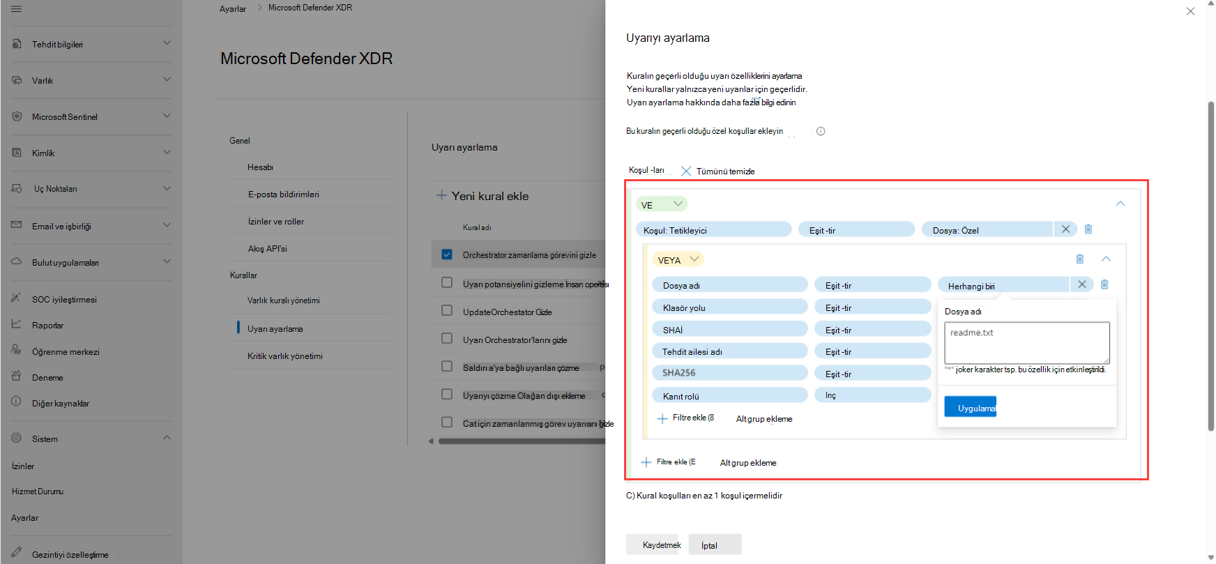The width and height of the screenshot is (1216, 564).
Task: Delete the VEYA subgroup with trash icon
Action: 1080,259
